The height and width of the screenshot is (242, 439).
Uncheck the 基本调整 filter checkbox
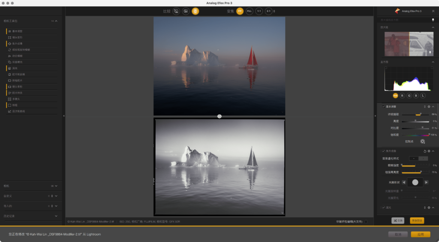pyautogui.click(x=383, y=106)
